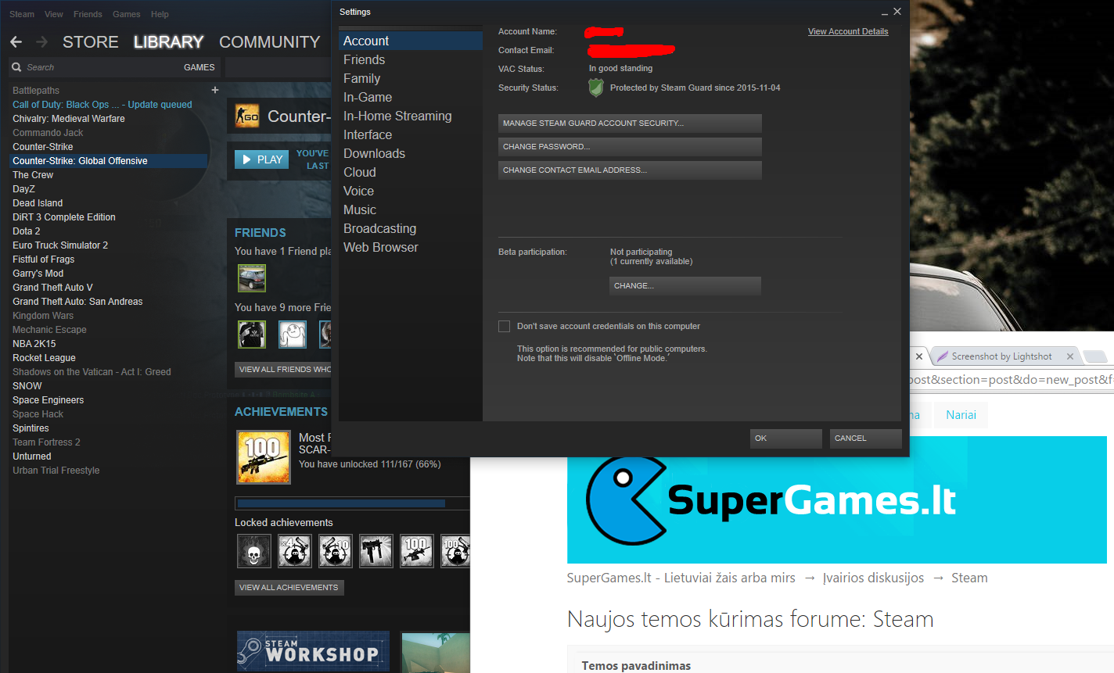
Task: Select In-Home Streaming settings category
Action: coord(411,116)
